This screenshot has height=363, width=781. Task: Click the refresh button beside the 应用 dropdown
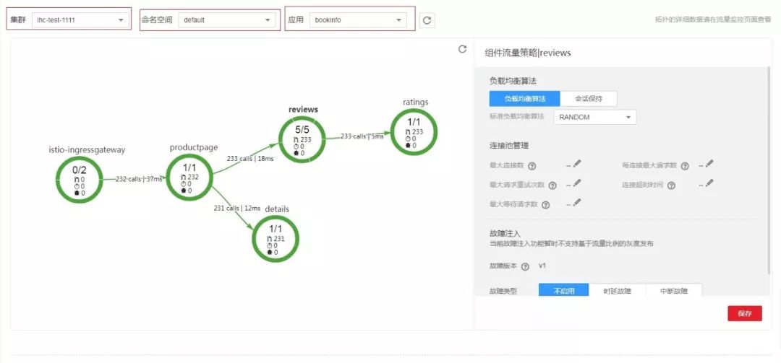click(x=427, y=20)
